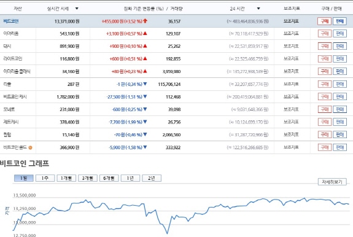Click 판매 button in the 비트코인 row
The height and width of the screenshot is (237, 353).
click(x=339, y=21)
